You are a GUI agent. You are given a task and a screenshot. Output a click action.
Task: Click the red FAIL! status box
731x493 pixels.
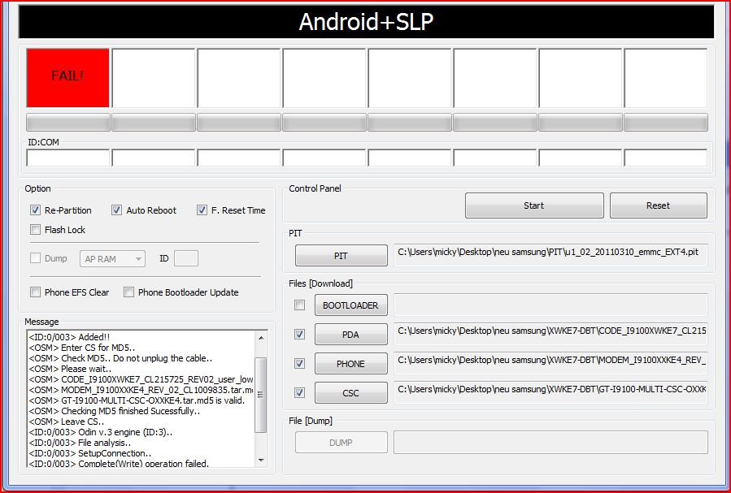[x=67, y=77]
